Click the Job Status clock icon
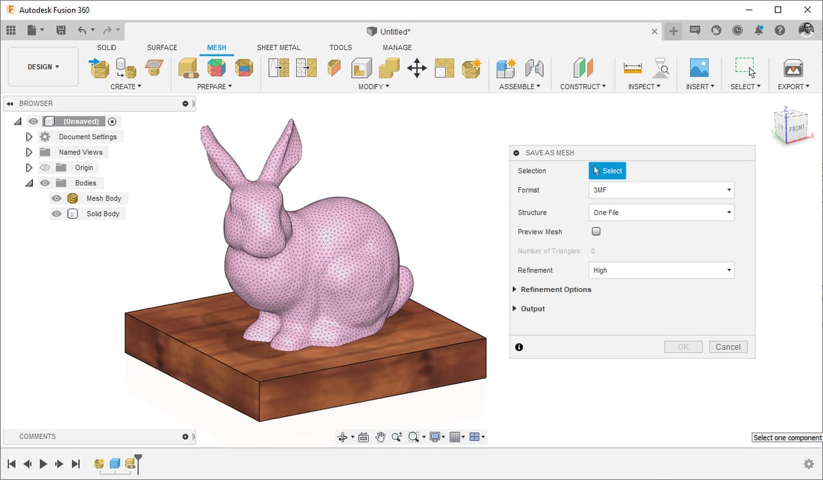 (x=737, y=30)
